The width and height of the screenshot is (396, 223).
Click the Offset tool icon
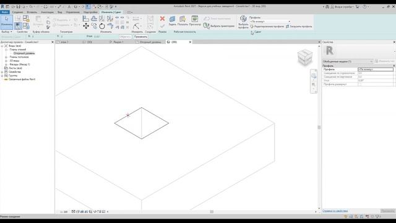94,19
